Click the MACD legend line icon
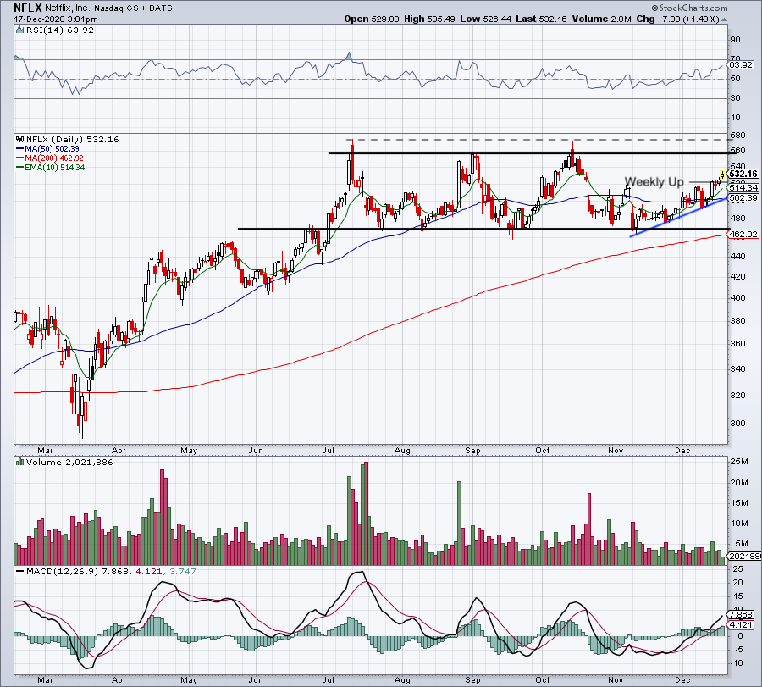Screen dimensions: 762x687 point(20,571)
